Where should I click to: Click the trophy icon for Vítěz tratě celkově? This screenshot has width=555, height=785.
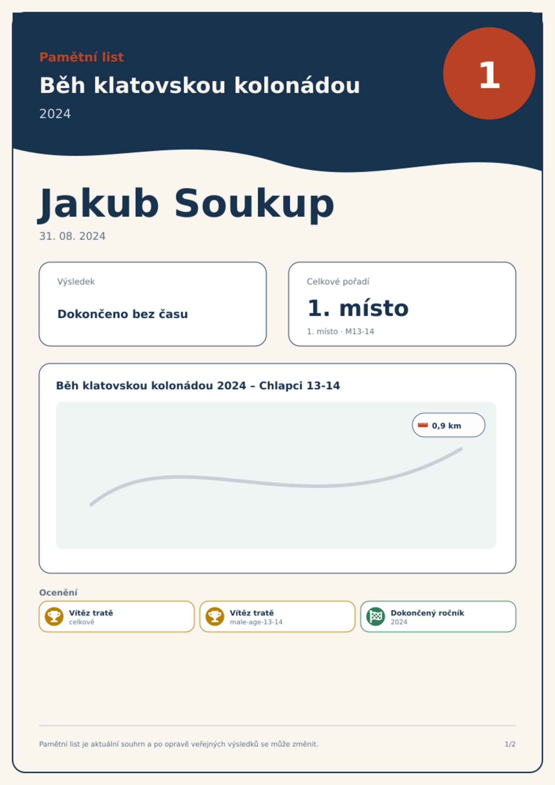(54, 616)
